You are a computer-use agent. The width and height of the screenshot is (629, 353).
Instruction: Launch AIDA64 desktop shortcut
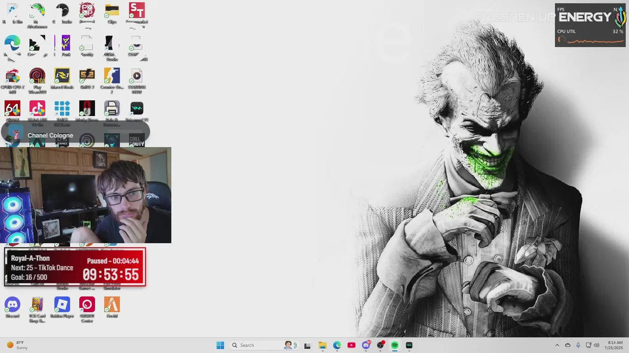click(x=12, y=112)
